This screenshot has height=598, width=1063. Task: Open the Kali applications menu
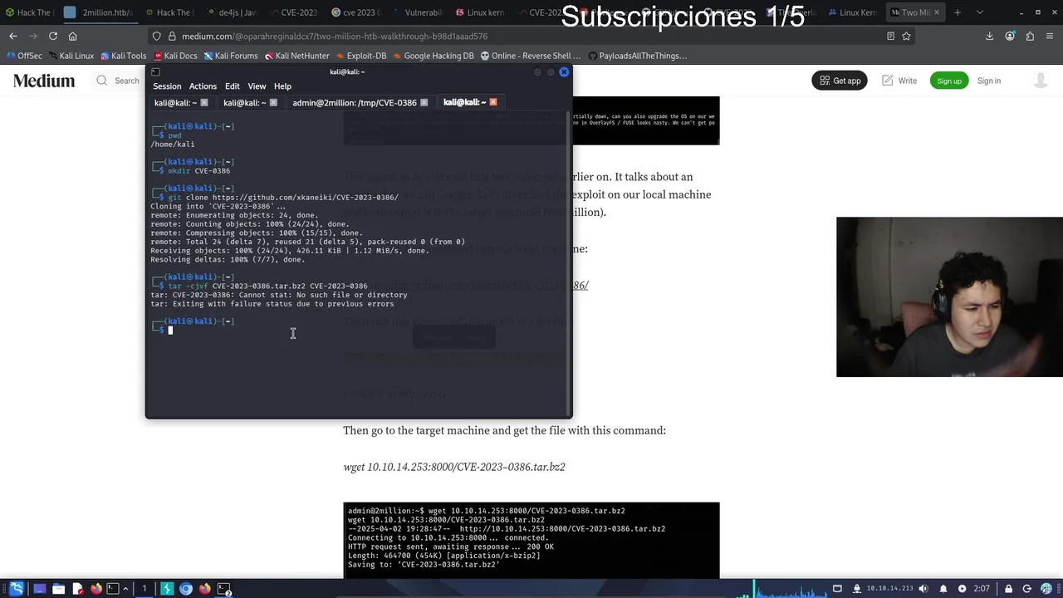(x=17, y=589)
